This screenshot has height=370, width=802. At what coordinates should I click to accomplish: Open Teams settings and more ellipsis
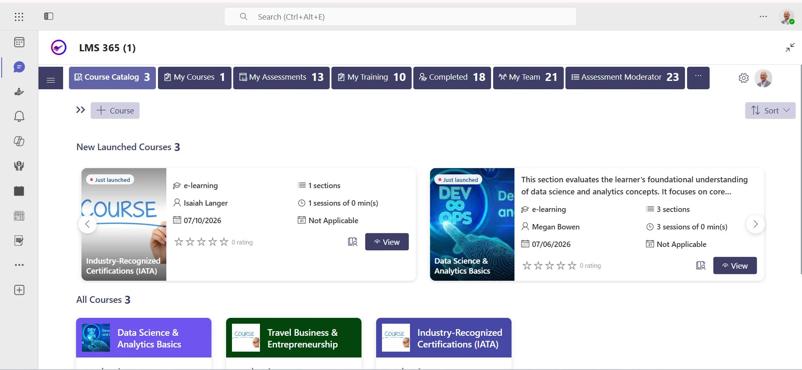(x=763, y=17)
